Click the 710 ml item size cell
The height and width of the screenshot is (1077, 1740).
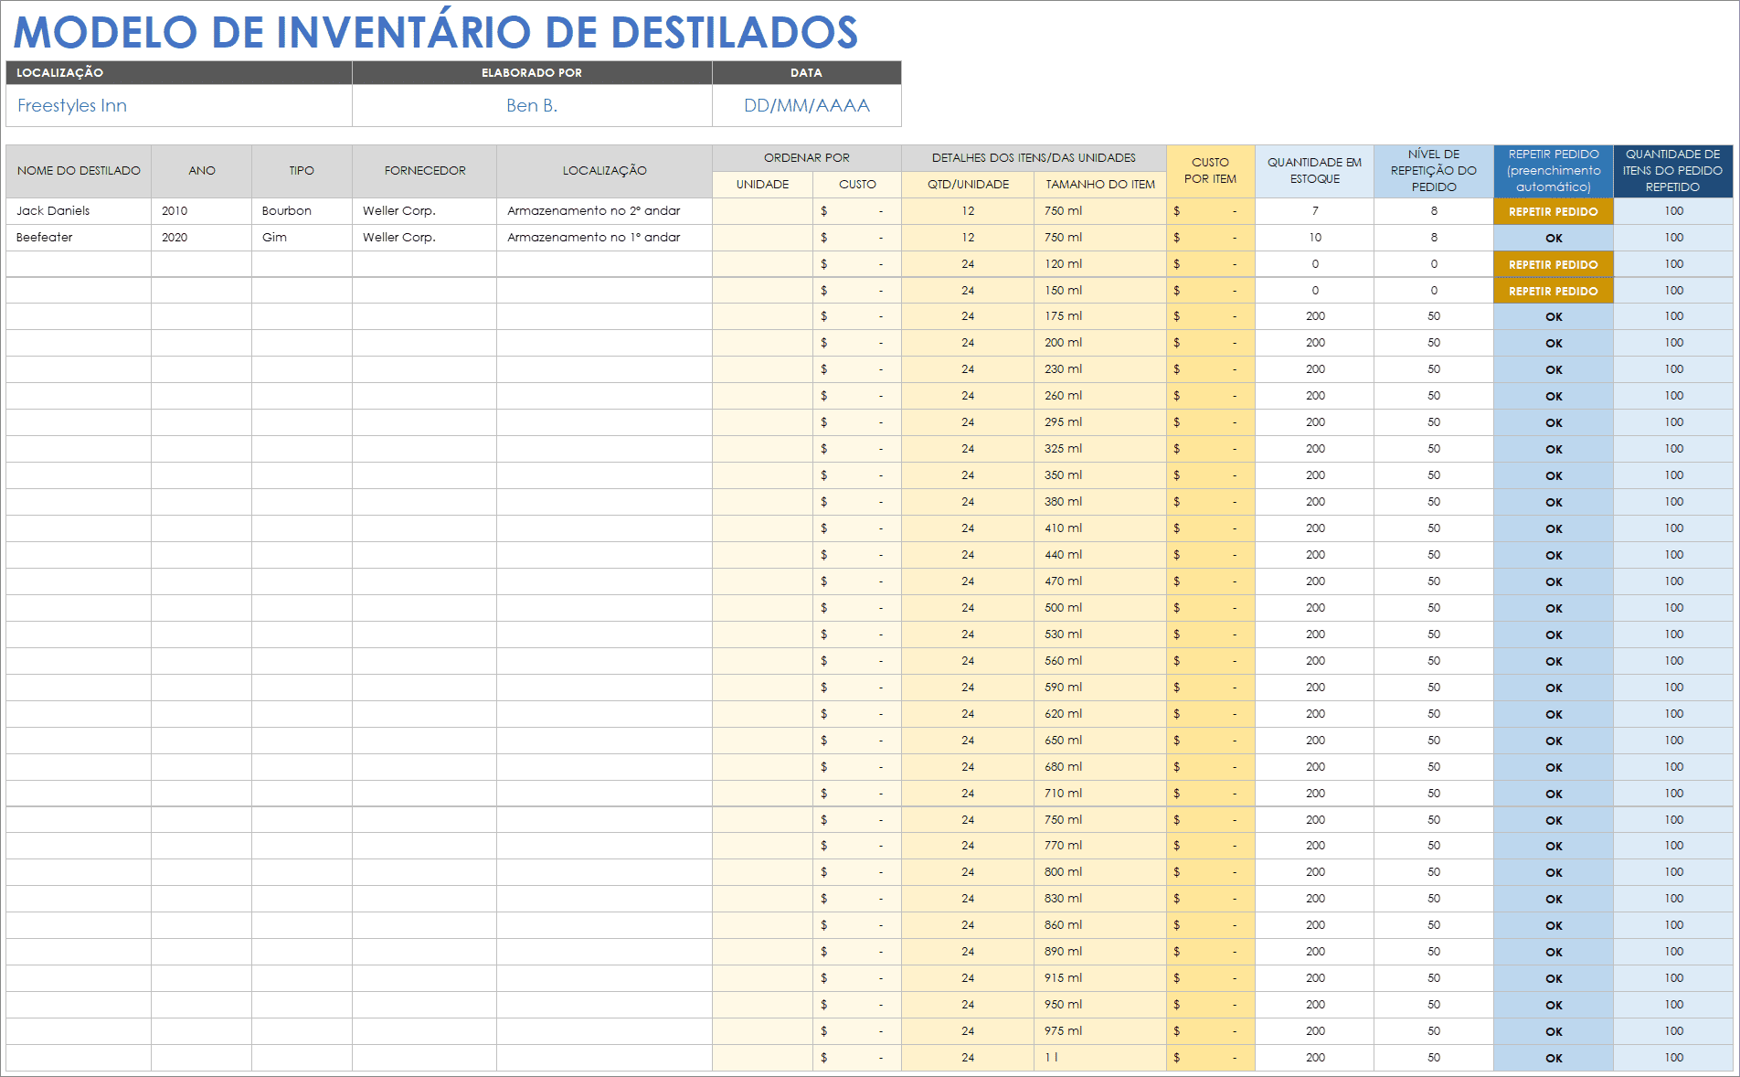click(1100, 794)
